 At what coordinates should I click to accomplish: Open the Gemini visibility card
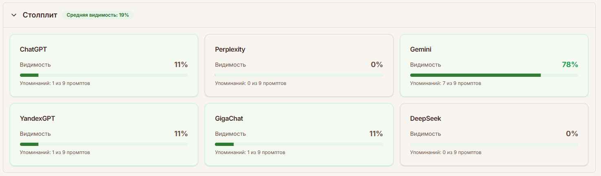494,65
